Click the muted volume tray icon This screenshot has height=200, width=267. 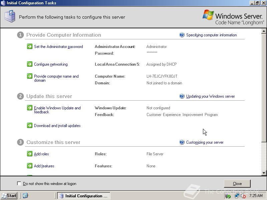pyautogui.click(x=243, y=196)
